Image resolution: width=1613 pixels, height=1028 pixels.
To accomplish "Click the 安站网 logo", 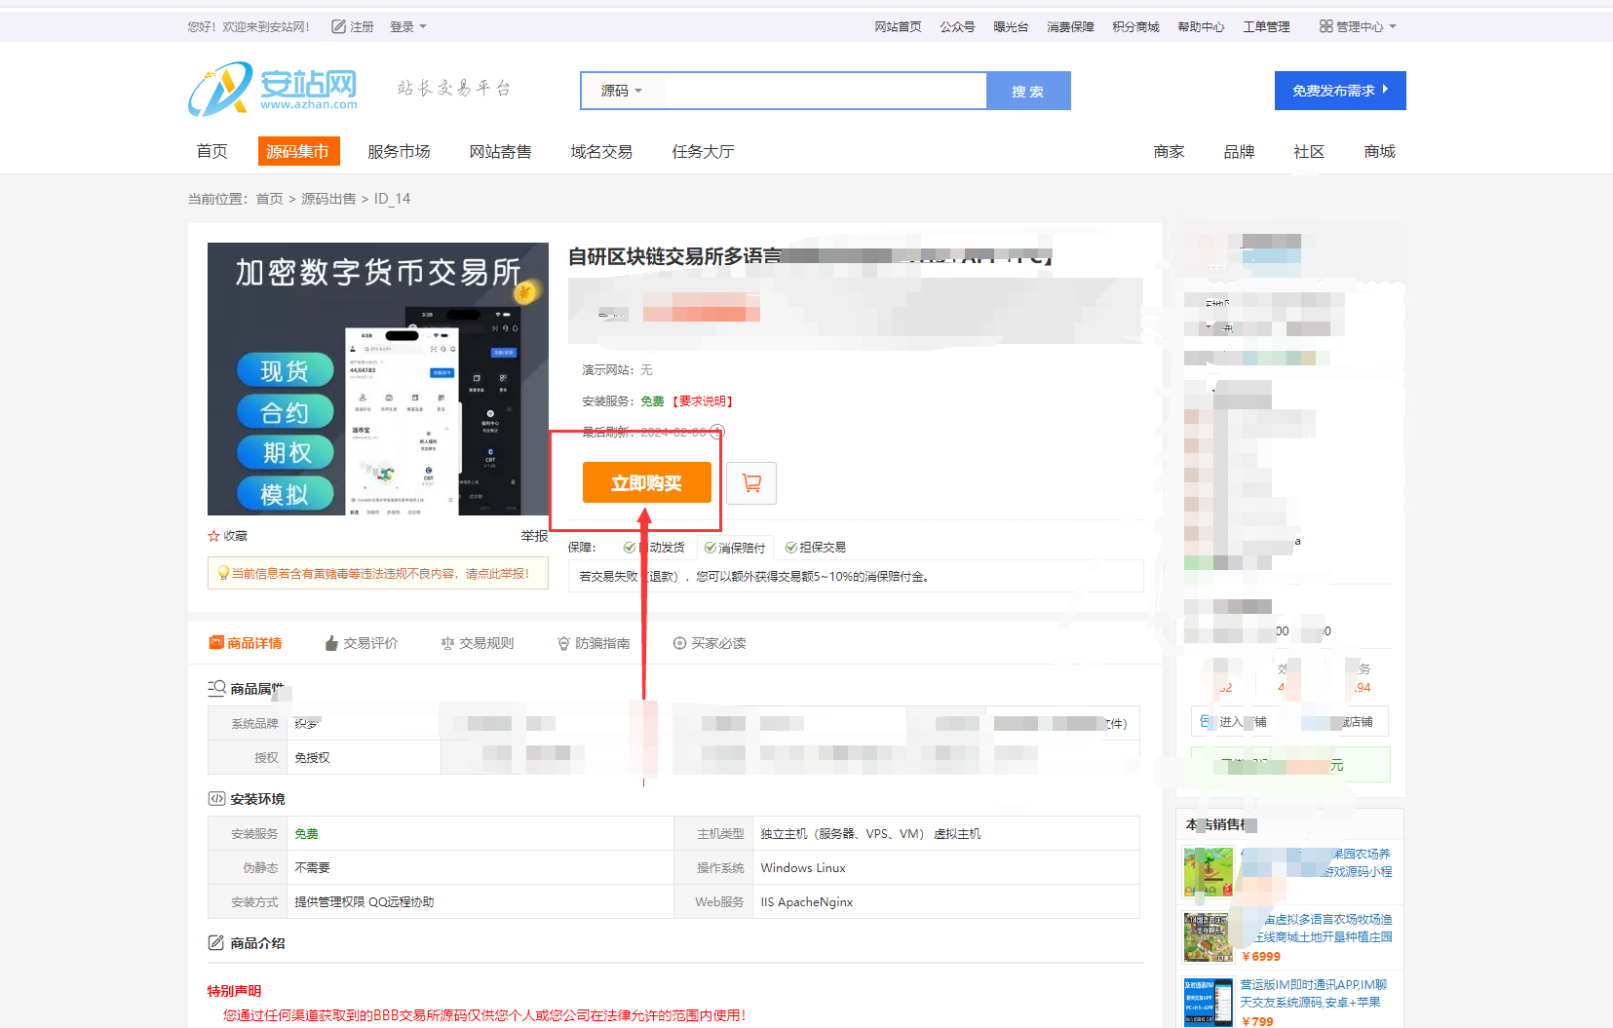I will pyautogui.click(x=273, y=89).
